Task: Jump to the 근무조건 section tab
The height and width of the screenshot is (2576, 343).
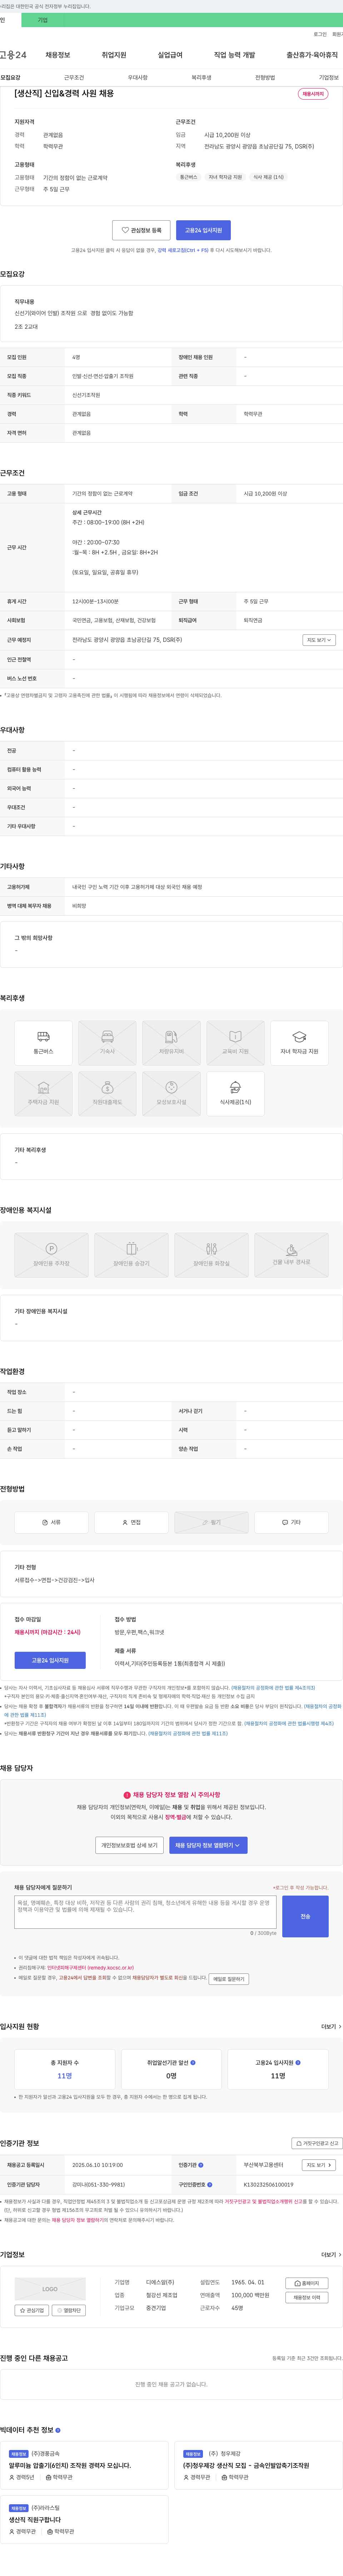Action: pyautogui.click(x=74, y=78)
